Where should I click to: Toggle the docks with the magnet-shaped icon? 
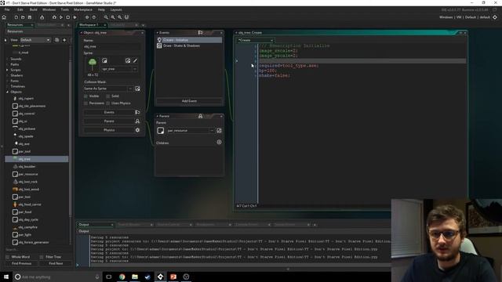(x=126, y=17)
